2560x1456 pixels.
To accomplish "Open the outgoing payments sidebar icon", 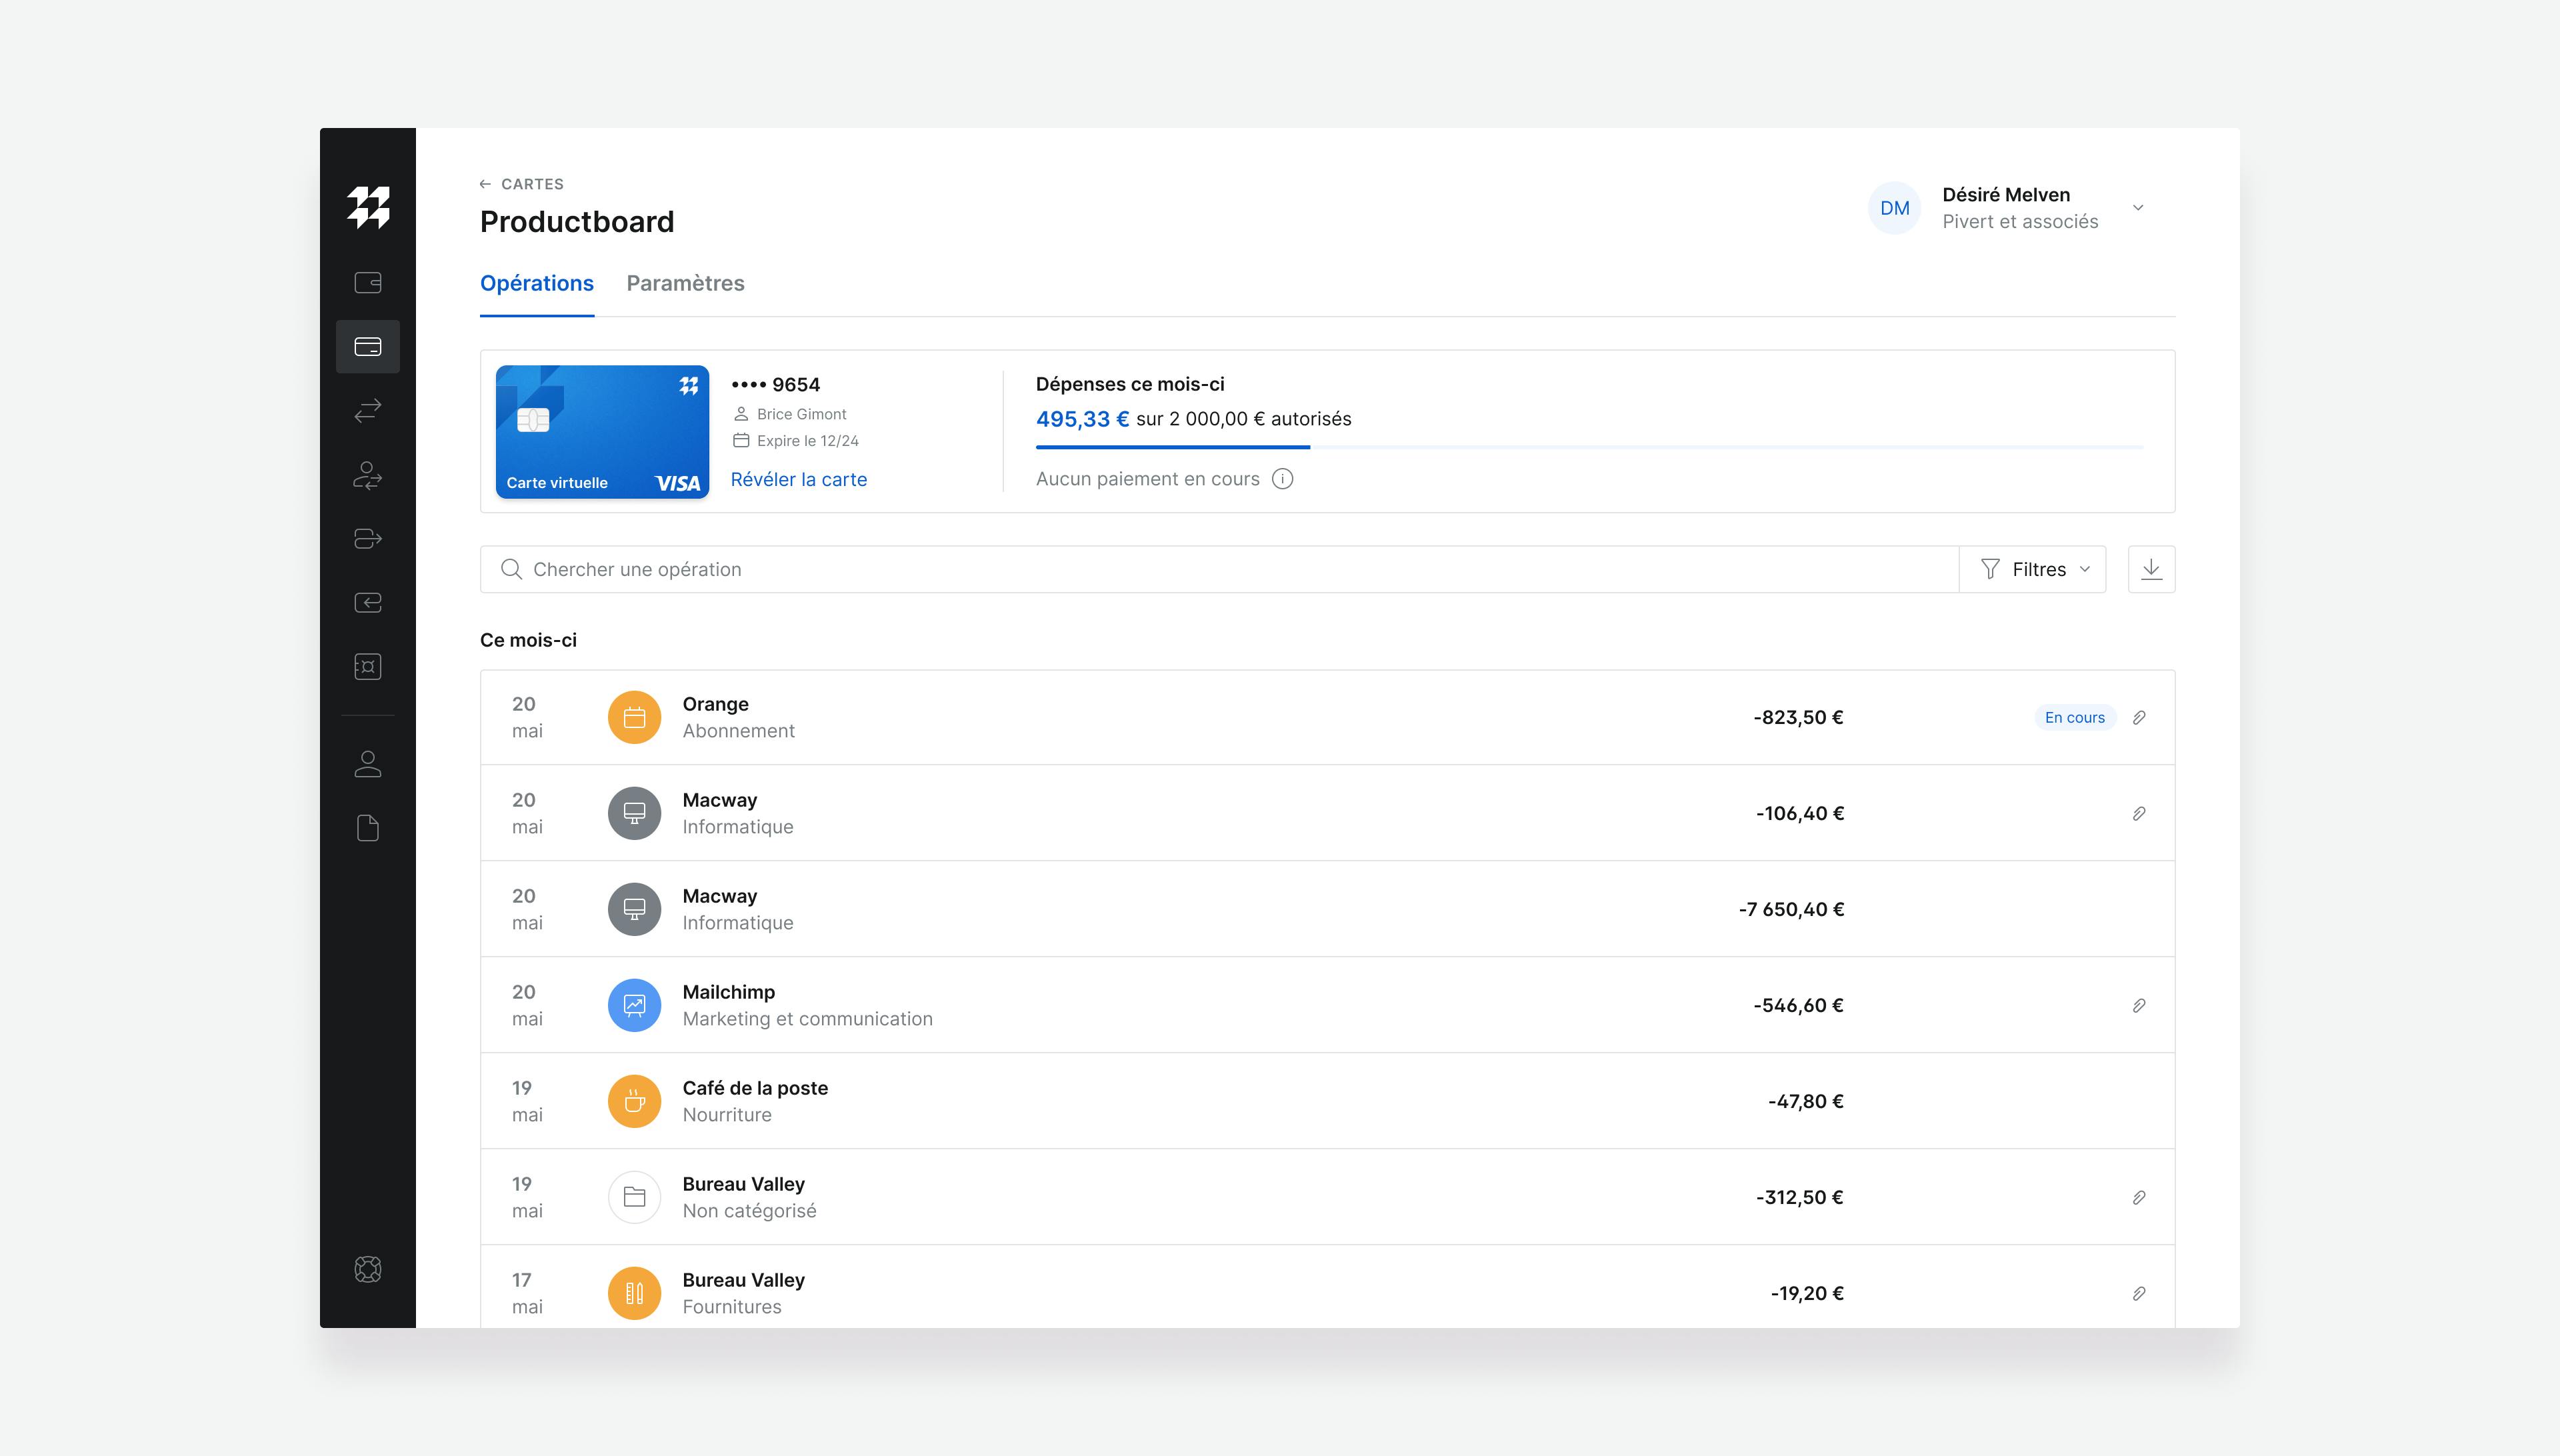I will click(368, 539).
